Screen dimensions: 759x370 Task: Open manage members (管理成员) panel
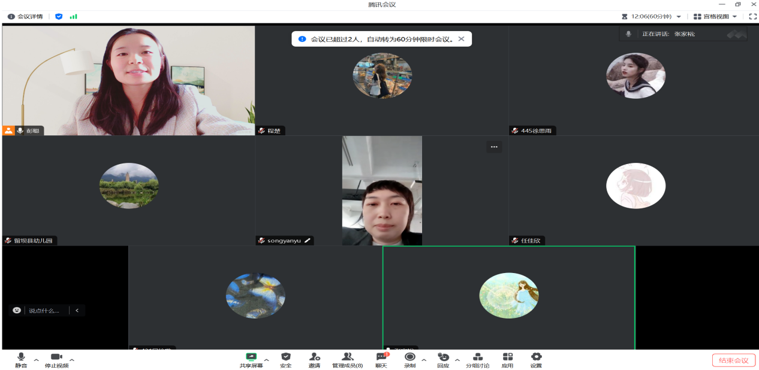(x=347, y=359)
